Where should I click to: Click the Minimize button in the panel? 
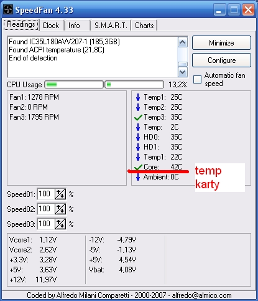221,43
